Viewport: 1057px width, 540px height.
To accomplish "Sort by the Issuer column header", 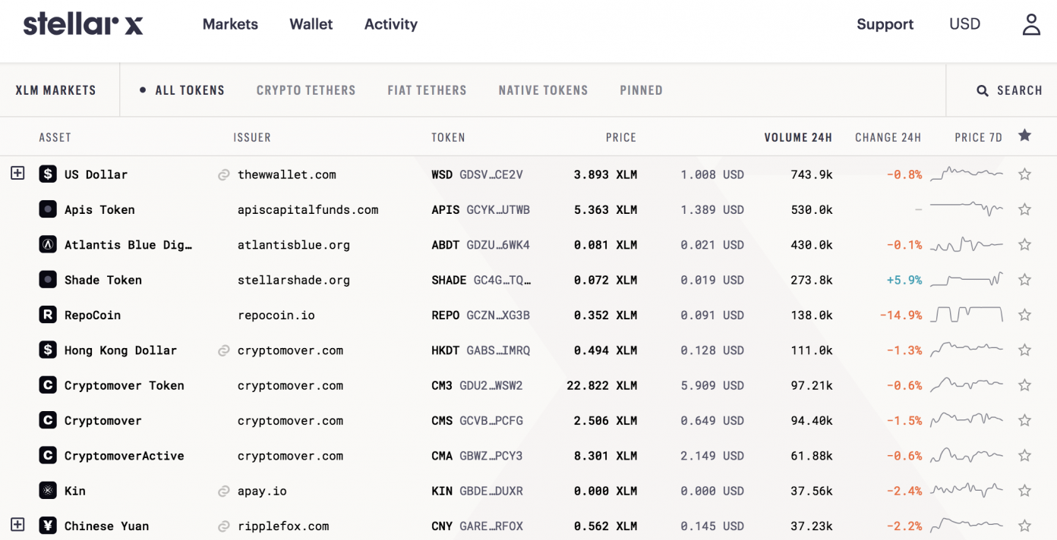I will pos(252,137).
